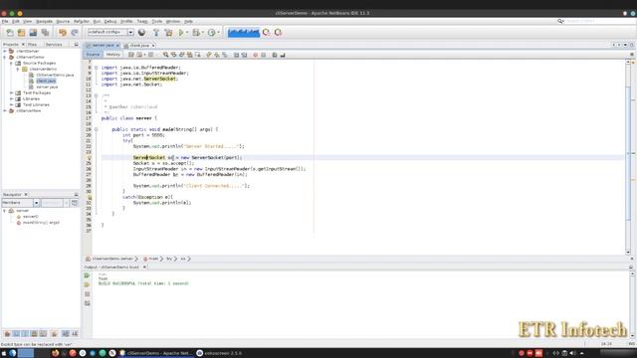The image size is (637, 358).
Task: Switch to the Services panel tab
Action: (x=54, y=44)
